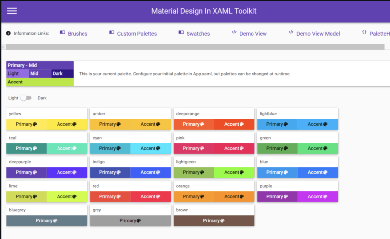Click the green Accent swatch in palette preview

point(39,82)
